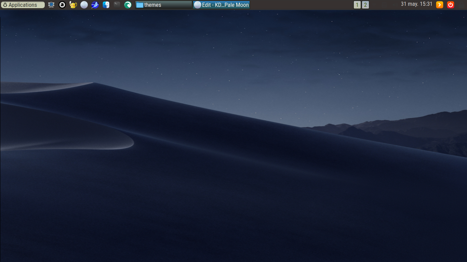Image resolution: width=467 pixels, height=262 pixels.
Task: Switch to workspace 2
Action: coord(365,5)
